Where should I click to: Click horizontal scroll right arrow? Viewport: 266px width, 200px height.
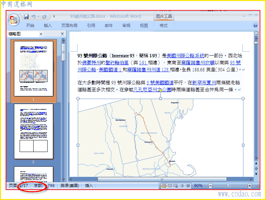coord(251,179)
